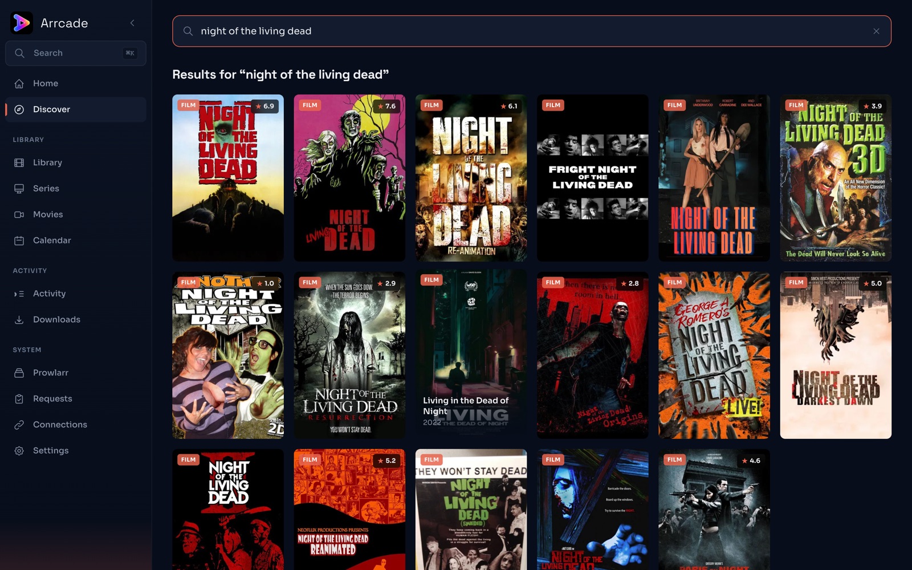Click the 2.8 star rating badge
This screenshot has height=570, width=912.
[630, 283]
